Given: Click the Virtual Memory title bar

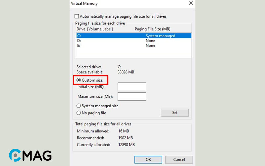Looking at the screenshot, I should tap(126, 3).
